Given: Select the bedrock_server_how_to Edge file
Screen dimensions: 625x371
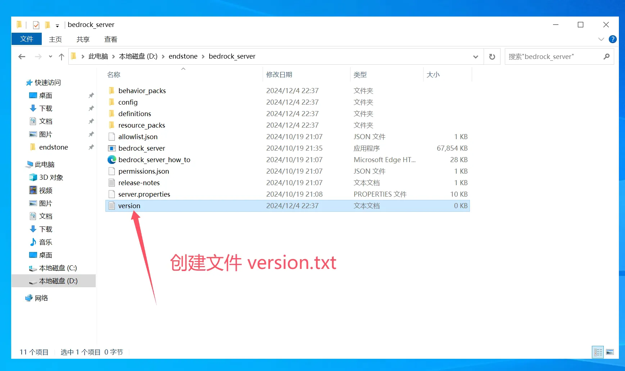Looking at the screenshot, I should (154, 160).
